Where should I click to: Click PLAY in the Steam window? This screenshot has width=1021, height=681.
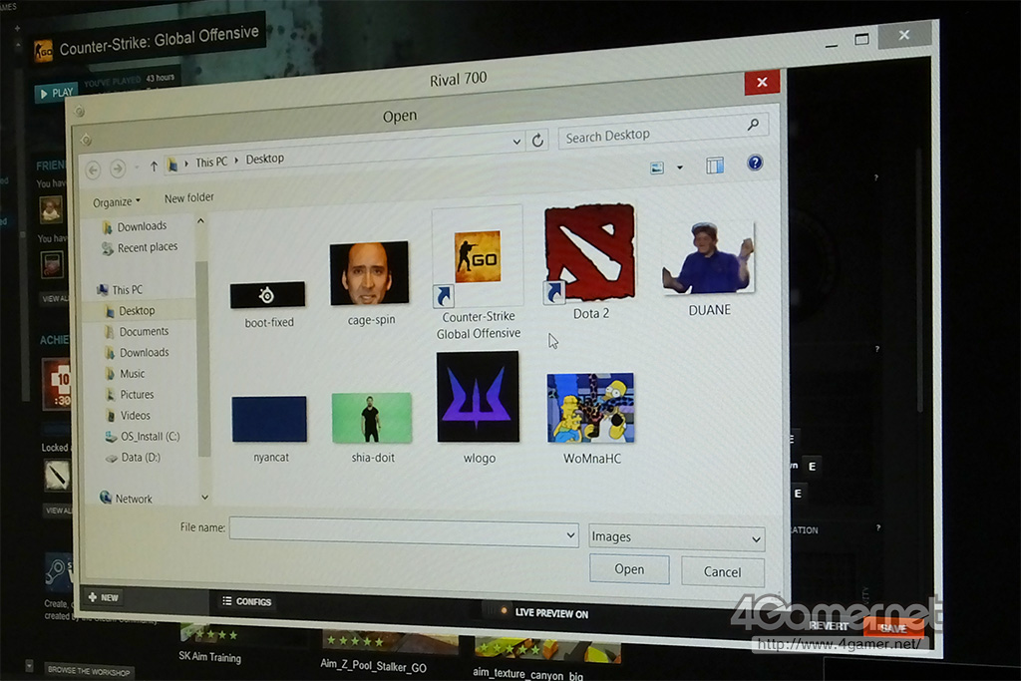point(57,93)
